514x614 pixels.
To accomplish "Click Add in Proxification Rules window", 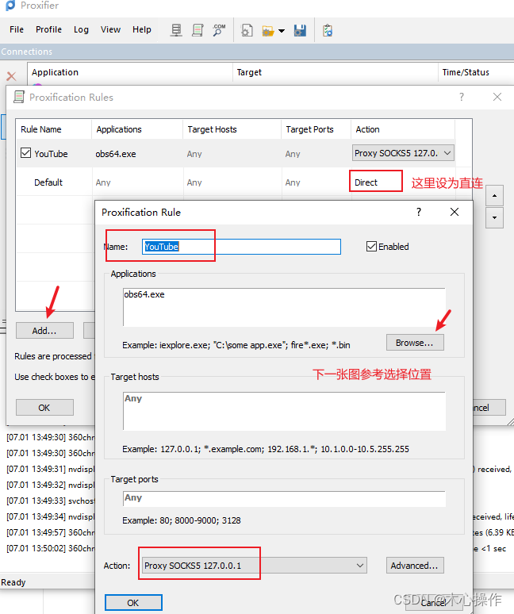I will (x=44, y=331).
